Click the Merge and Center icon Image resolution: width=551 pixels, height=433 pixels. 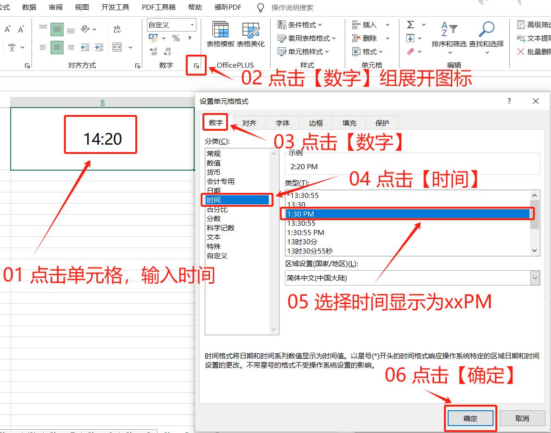pyautogui.click(x=117, y=47)
